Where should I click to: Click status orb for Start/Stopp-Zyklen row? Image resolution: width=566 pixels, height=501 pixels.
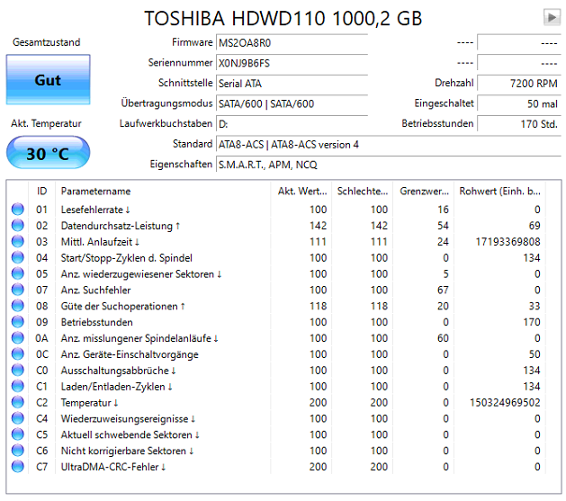coord(17,257)
